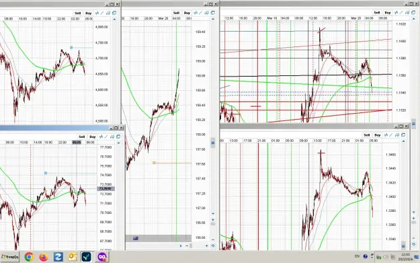Click vertical zoom slider handle in the 159.00 chart

coord(213,224)
